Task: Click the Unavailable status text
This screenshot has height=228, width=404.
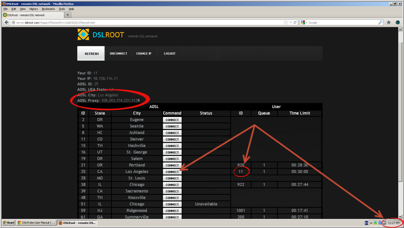Action: tap(206, 204)
